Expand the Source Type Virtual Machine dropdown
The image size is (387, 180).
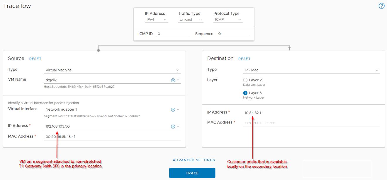112,70
